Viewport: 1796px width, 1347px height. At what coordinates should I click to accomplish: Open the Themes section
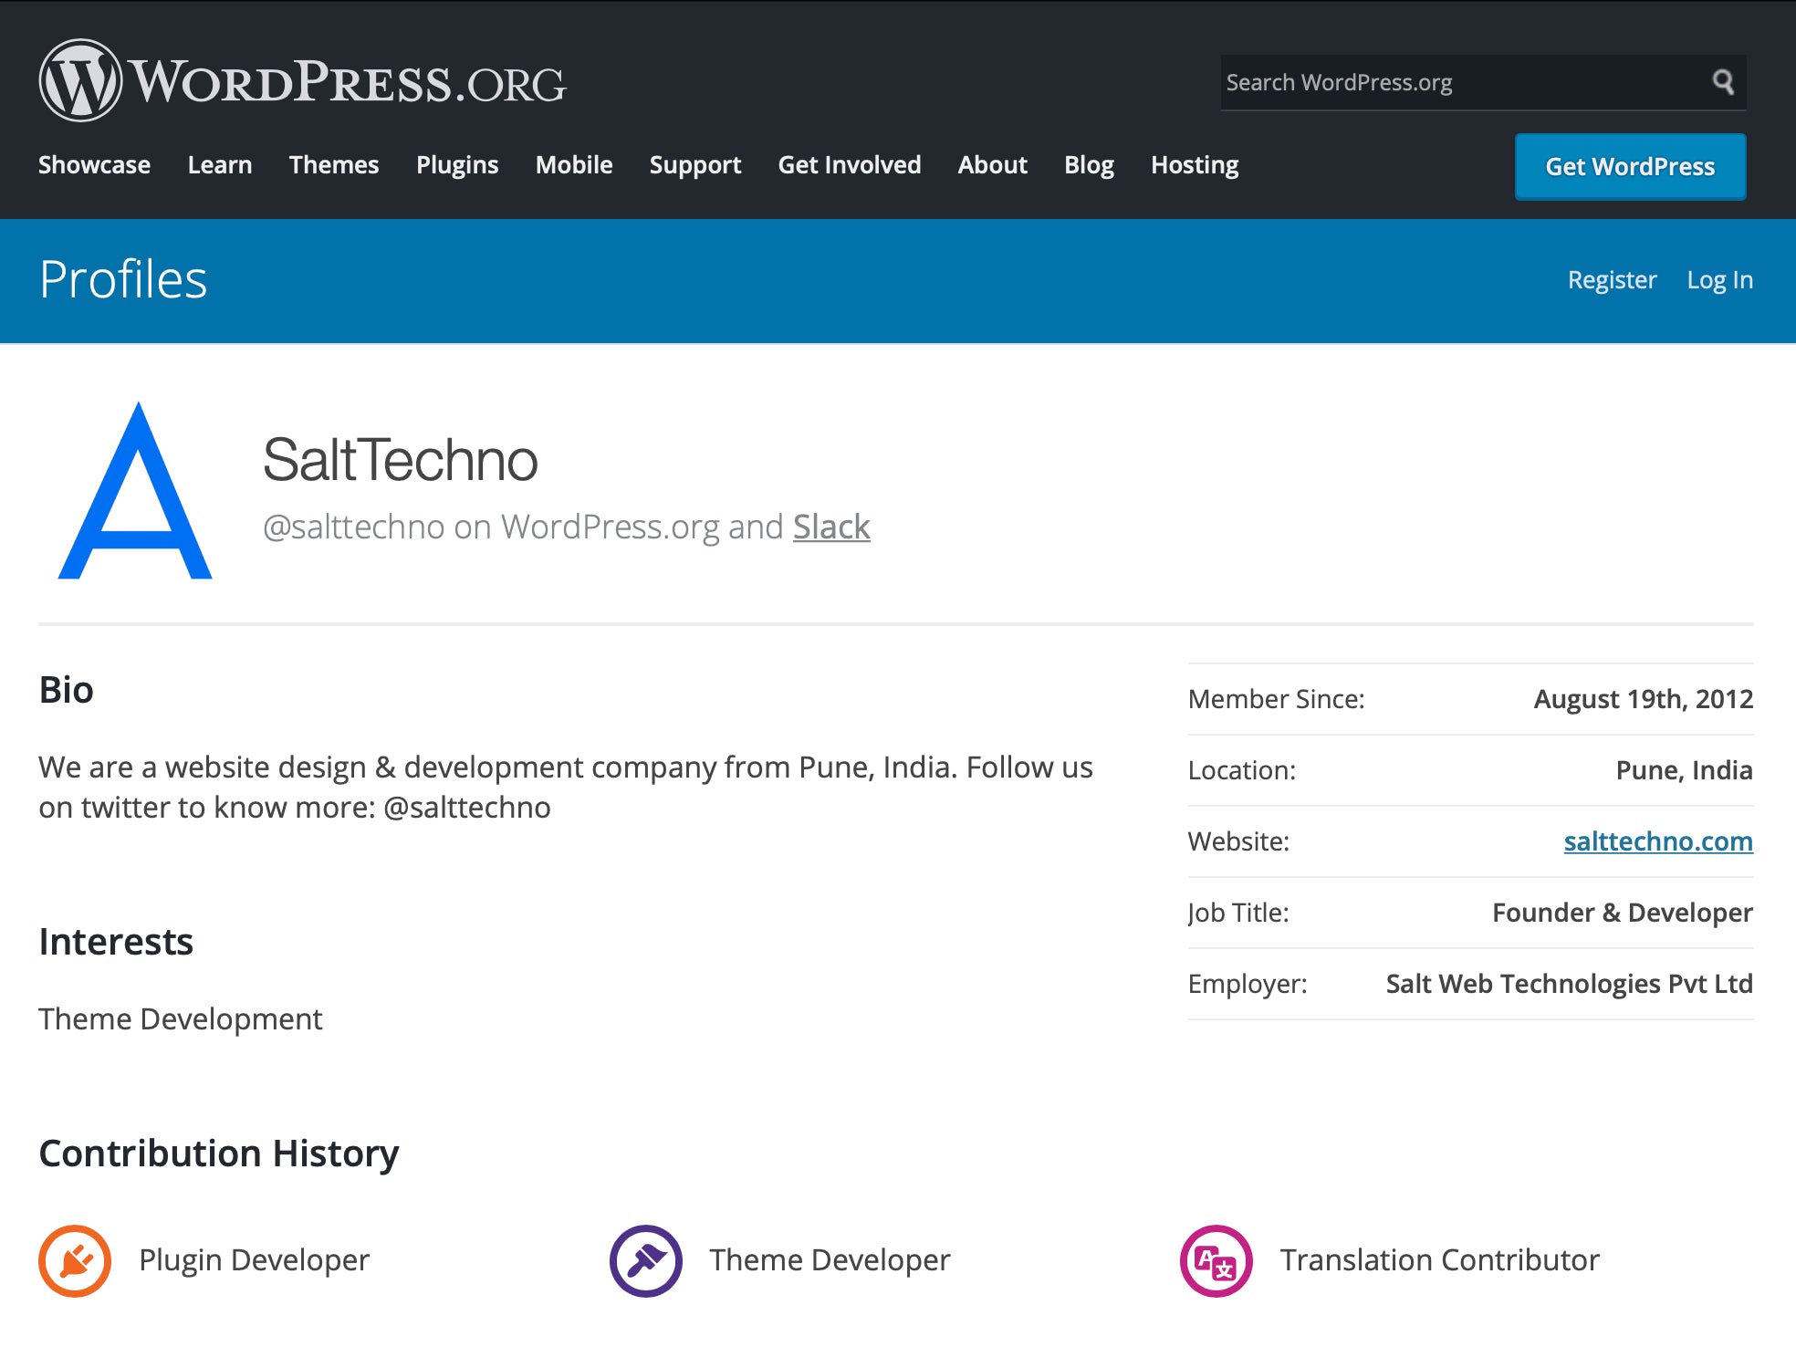333,165
